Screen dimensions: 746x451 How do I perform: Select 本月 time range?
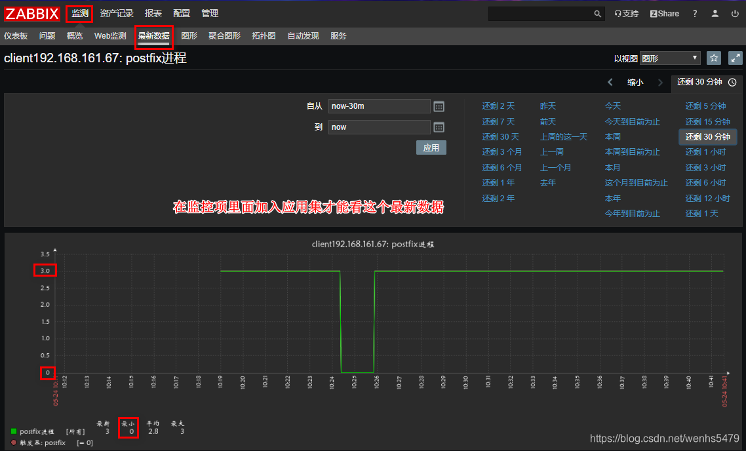pos(613,167)
